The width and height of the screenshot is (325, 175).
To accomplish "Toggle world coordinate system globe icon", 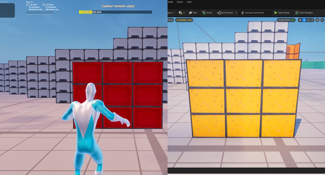I will tap(317, 20).
